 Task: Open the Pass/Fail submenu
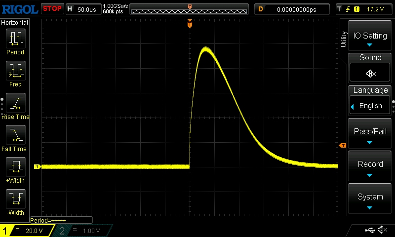370,135
